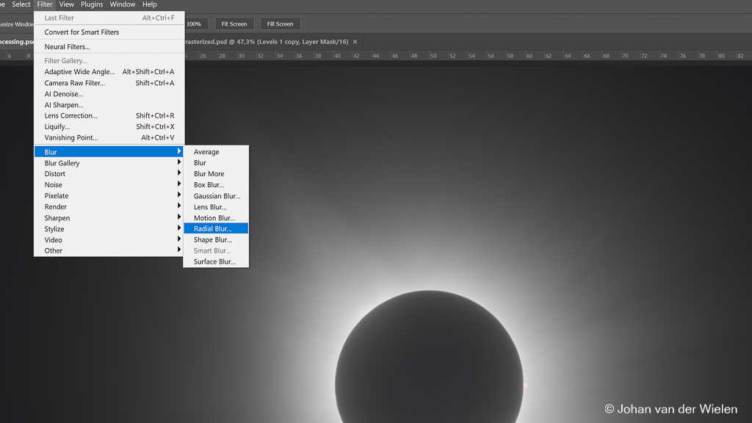The image size is (752, 423).
Task: Click the horizontal ruler at mark 50
Action: coord(433,56)
